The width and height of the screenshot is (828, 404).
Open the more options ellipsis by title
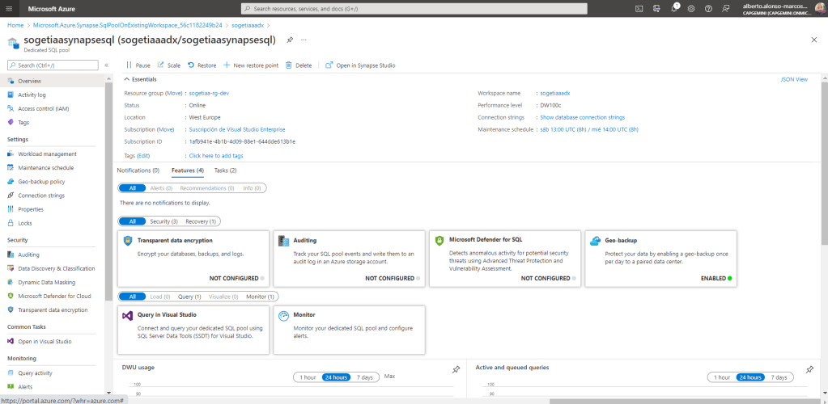304,40
